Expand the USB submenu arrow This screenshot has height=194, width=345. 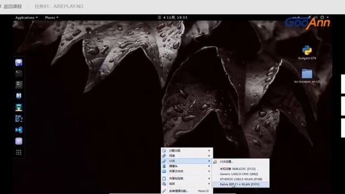click(x=209, y=161)
